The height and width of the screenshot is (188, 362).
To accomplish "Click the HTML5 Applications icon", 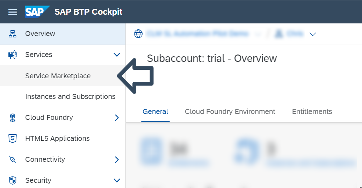I will [x=13, y=139].
